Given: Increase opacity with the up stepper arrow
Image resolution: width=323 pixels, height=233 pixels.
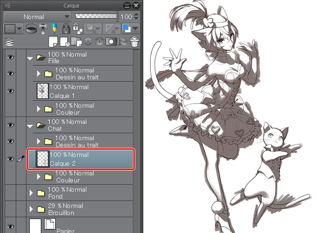Looking at the screenshot, I should [136, 14].
